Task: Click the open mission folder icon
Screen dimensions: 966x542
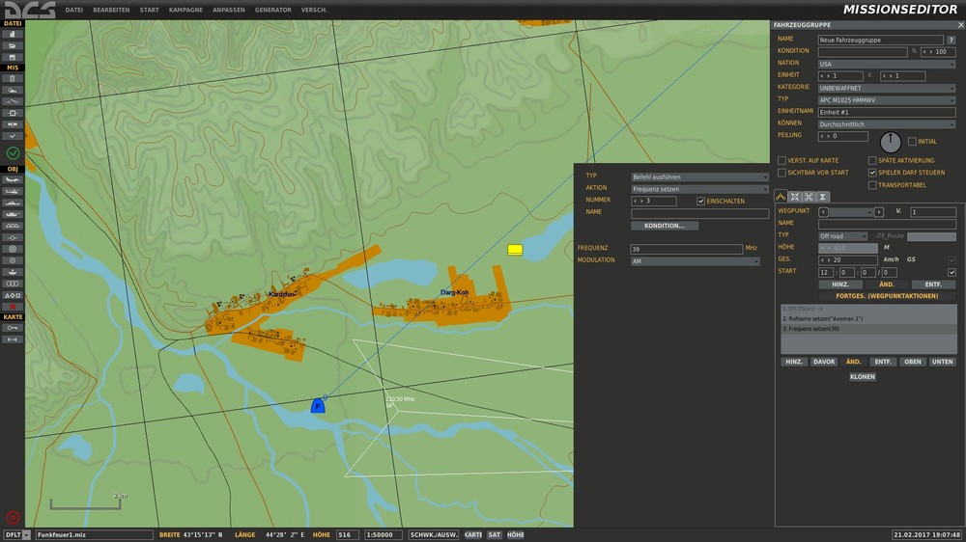Action: click(x=13, y=45)
